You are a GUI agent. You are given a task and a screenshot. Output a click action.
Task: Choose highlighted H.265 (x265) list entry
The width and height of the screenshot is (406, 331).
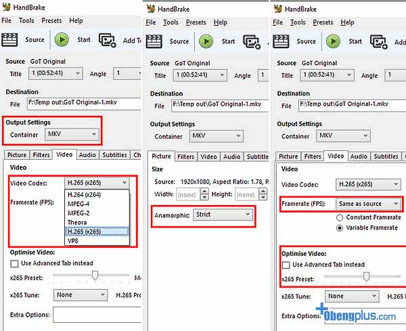pos(97,231)
